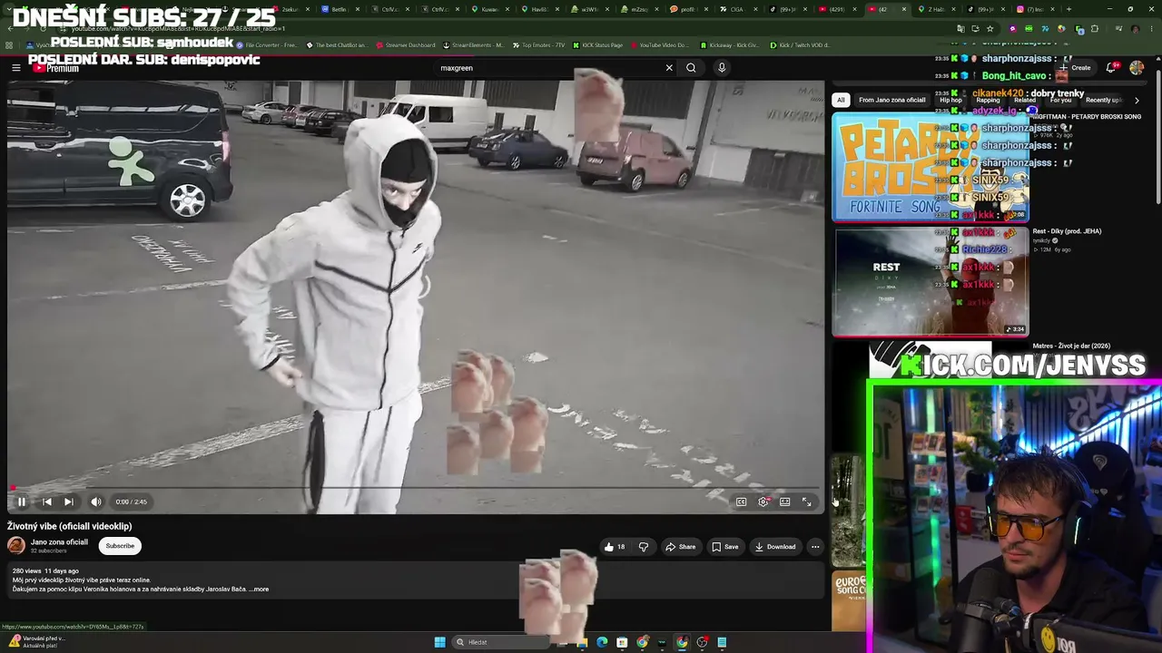Show more filter chips arrow
1162x653 pixels.
1137,100
